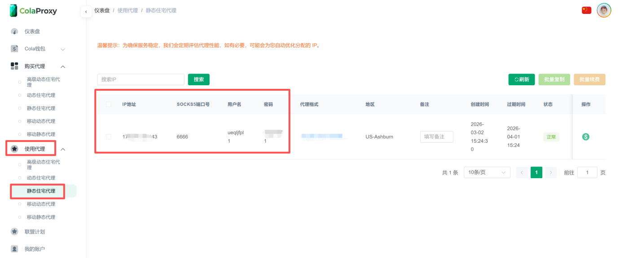Click the ColaProxy logo icon
This screenshot has height=258, width=619.
tap(13, 11)
